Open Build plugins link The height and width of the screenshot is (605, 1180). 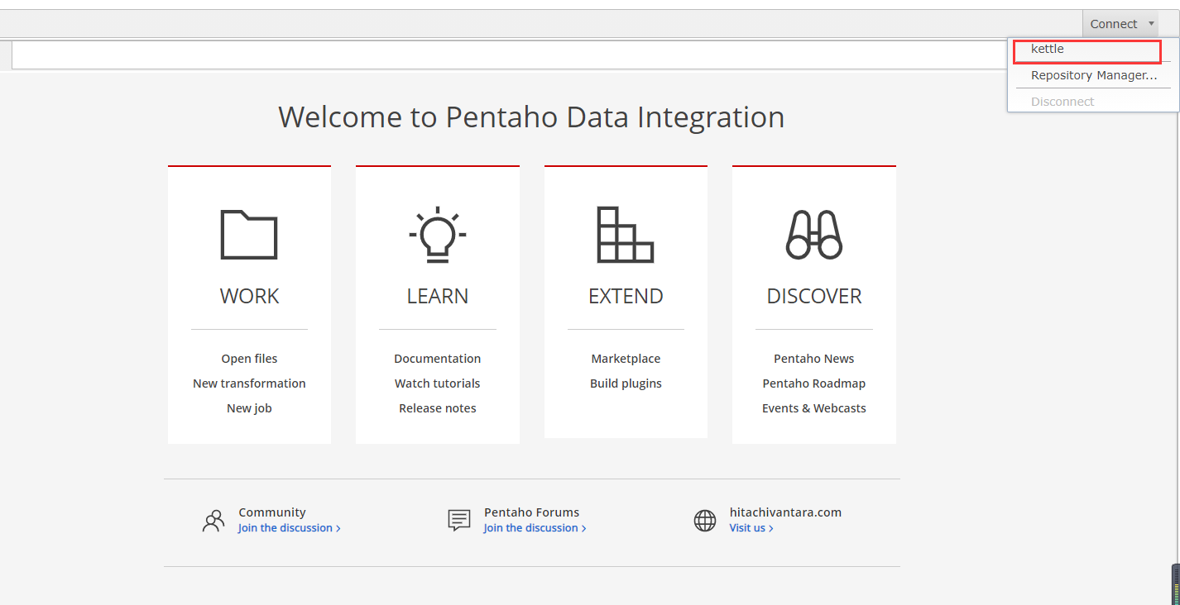point(626,383)
